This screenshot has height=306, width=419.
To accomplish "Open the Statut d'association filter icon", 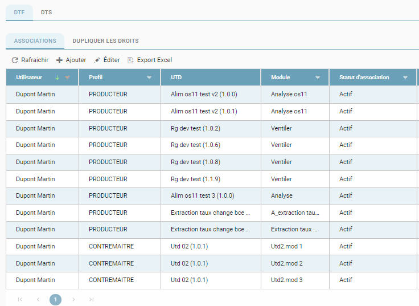I will (x=405, y=77).
